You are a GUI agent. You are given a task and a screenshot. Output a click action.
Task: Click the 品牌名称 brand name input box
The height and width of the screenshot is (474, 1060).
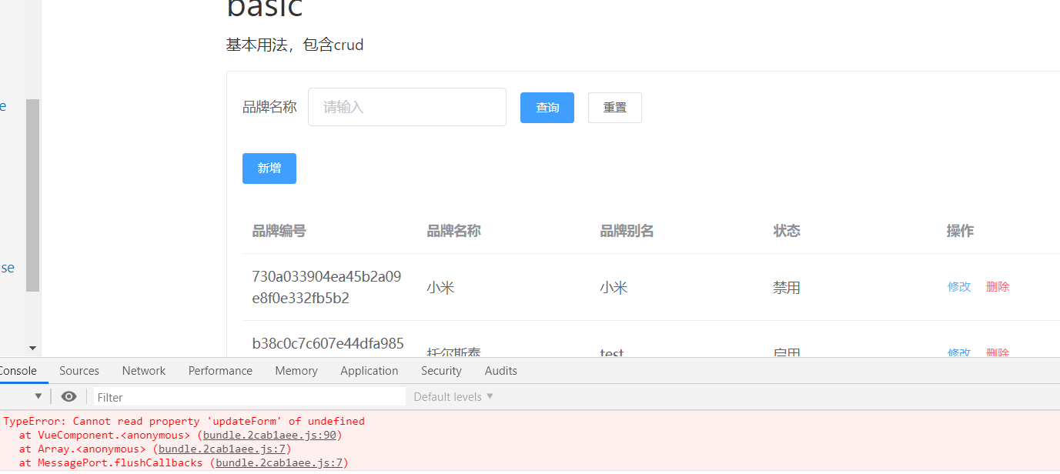[x=406, y=107]
